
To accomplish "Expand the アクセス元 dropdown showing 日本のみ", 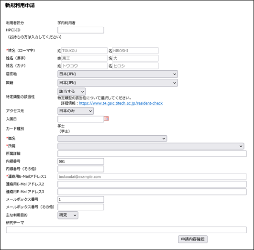I will [76, 111].
